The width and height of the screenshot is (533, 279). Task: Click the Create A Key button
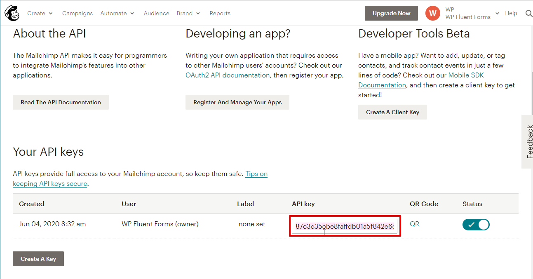click(38, 259)
